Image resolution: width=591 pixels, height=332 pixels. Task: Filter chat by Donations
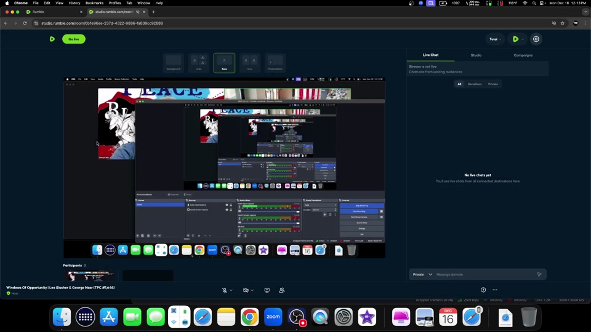click(475, 84)
